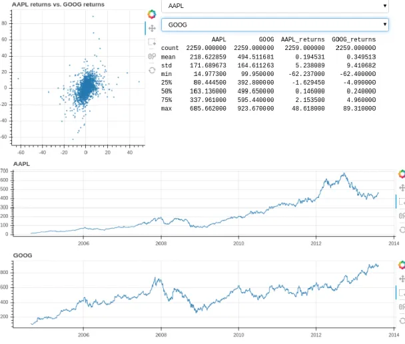The height and width of the screenshot is (344, 405).
Task: Reset the GOOG price chart view
Action: pyautogui.click(x=402, y=321)
